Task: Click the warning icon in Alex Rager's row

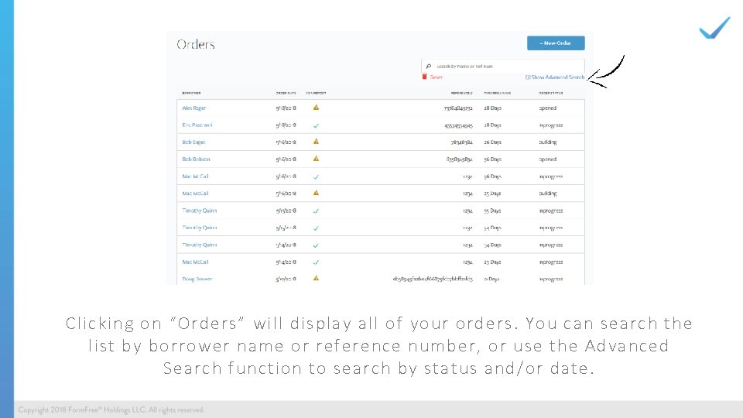Action: (x=316, y=108)
